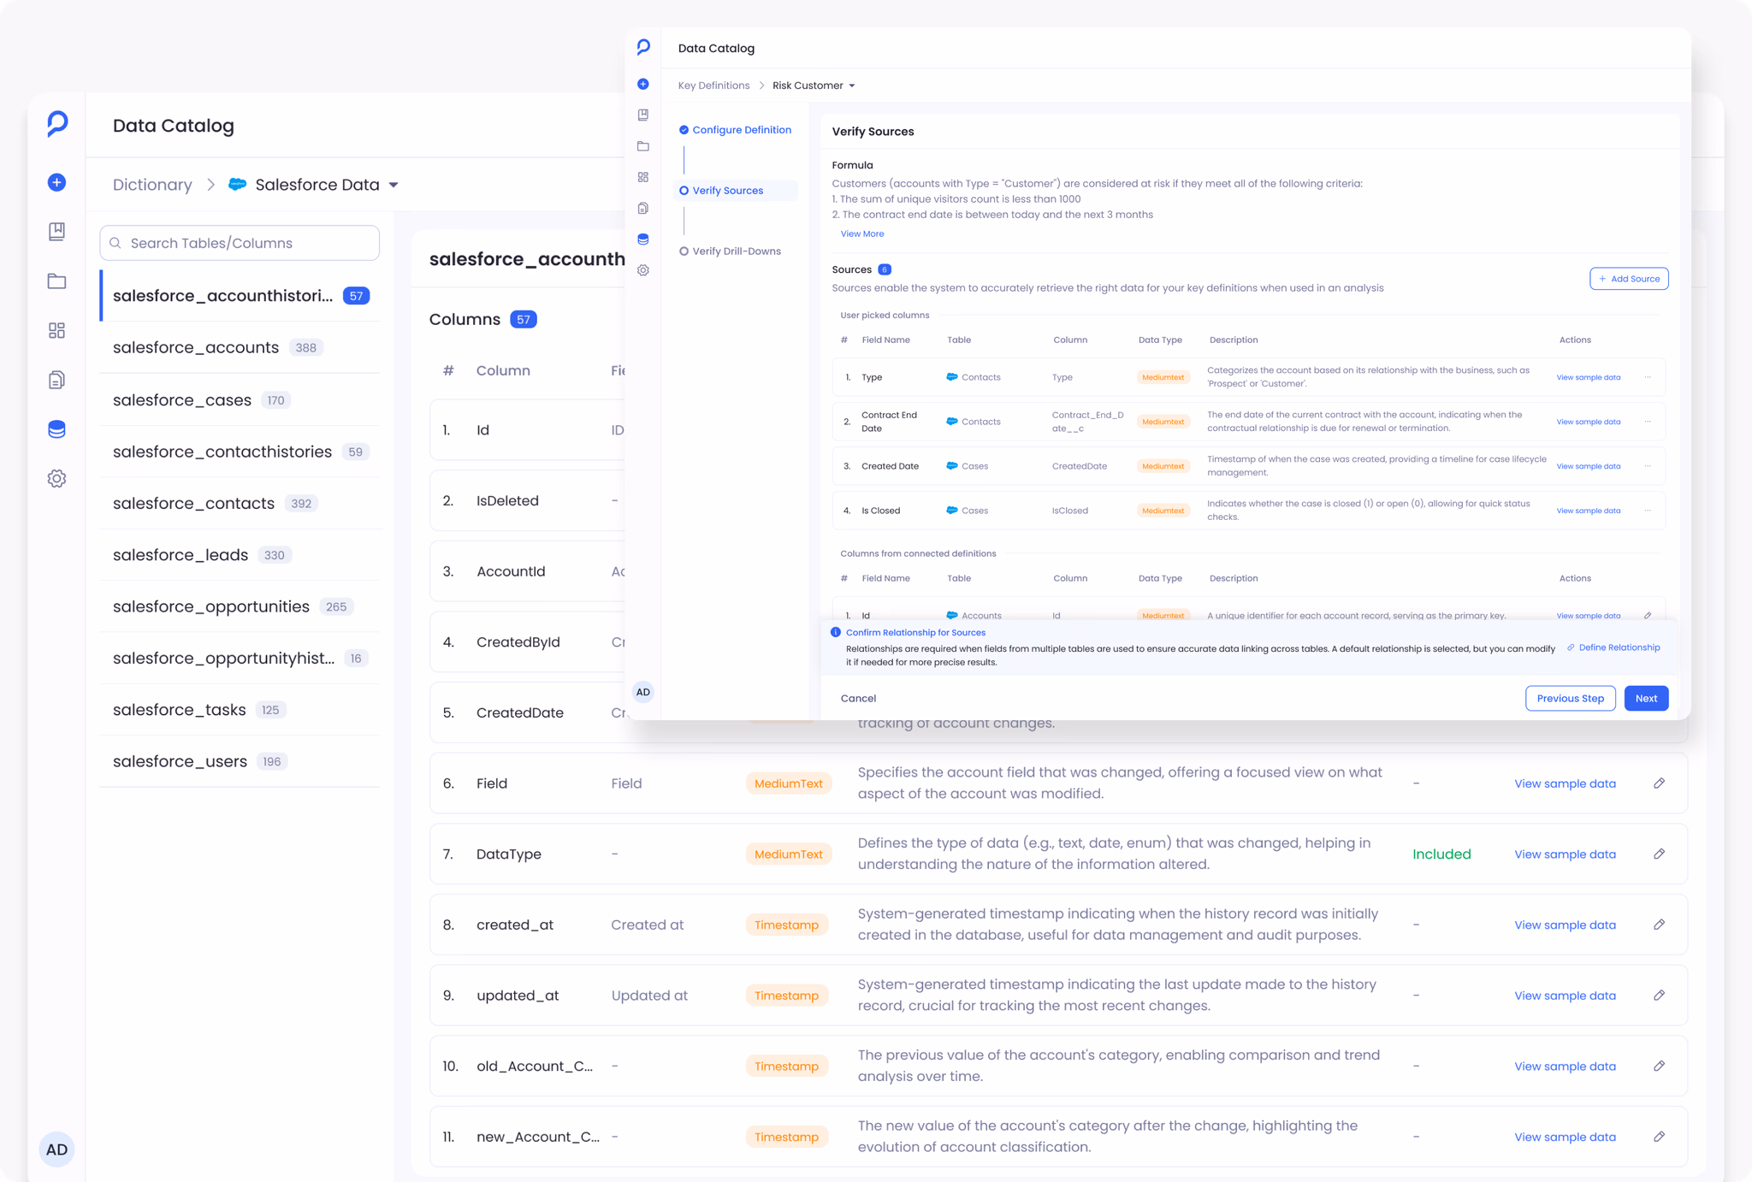View sample data for the Type source row
The image size is (1752, 1182).
[1588, 377]
